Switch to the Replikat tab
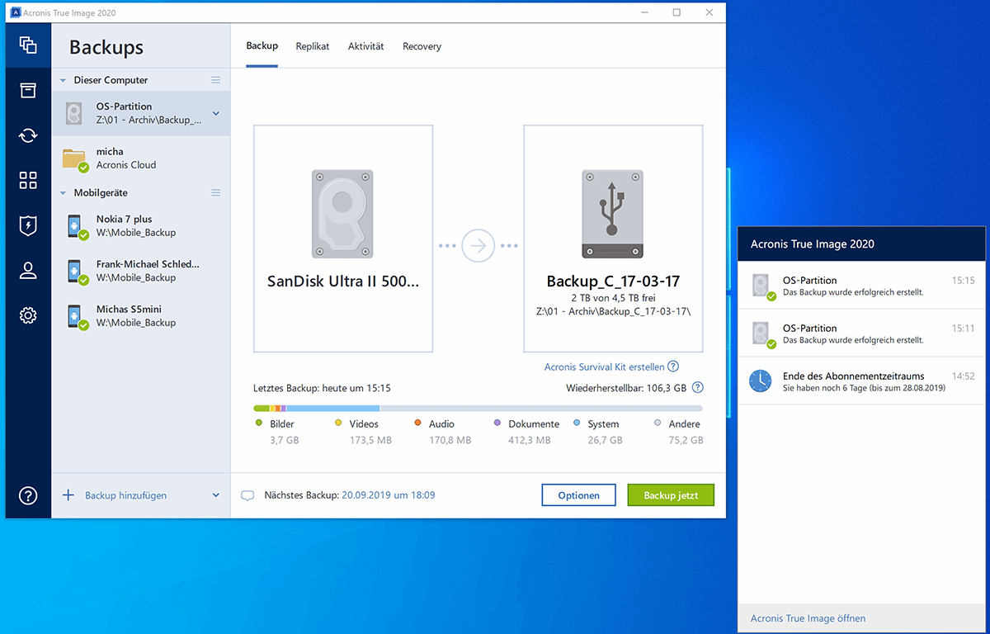The width and height of the screenshot is (990, 634). coord(313,47)
